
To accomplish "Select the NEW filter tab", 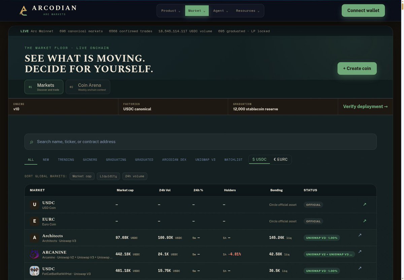I will 46,160.
